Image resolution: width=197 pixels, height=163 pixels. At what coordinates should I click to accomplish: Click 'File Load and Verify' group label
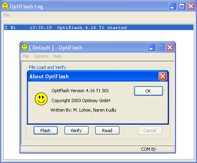47,67
